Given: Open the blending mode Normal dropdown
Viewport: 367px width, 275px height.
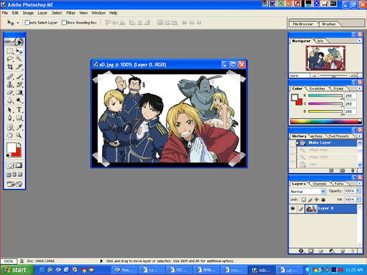Looking at the screenshot, I should [x=308, y=191].
